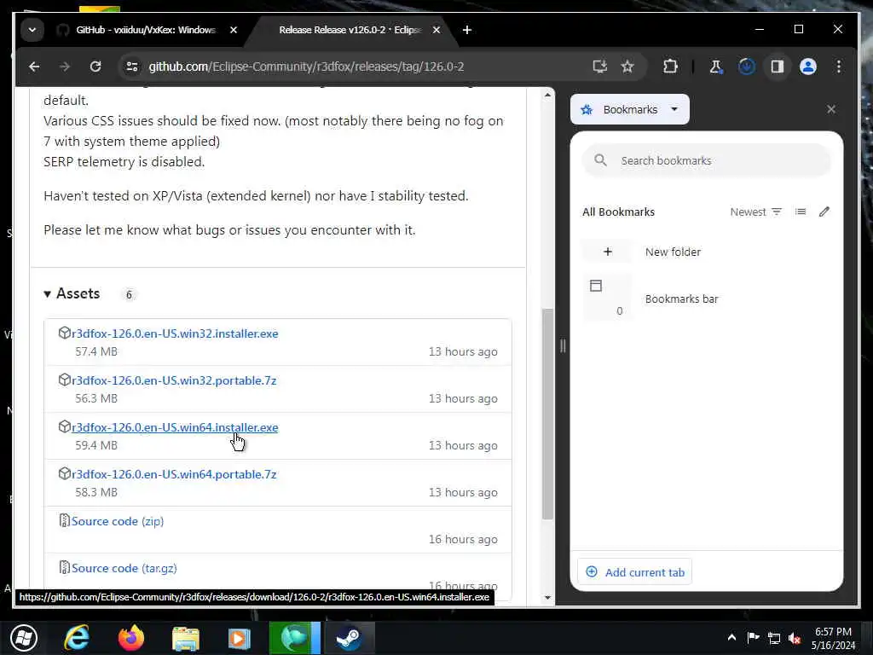This screenshot has width=873, height=655.
Task: Open media player from taskbar
Action: tap(240, 638)
